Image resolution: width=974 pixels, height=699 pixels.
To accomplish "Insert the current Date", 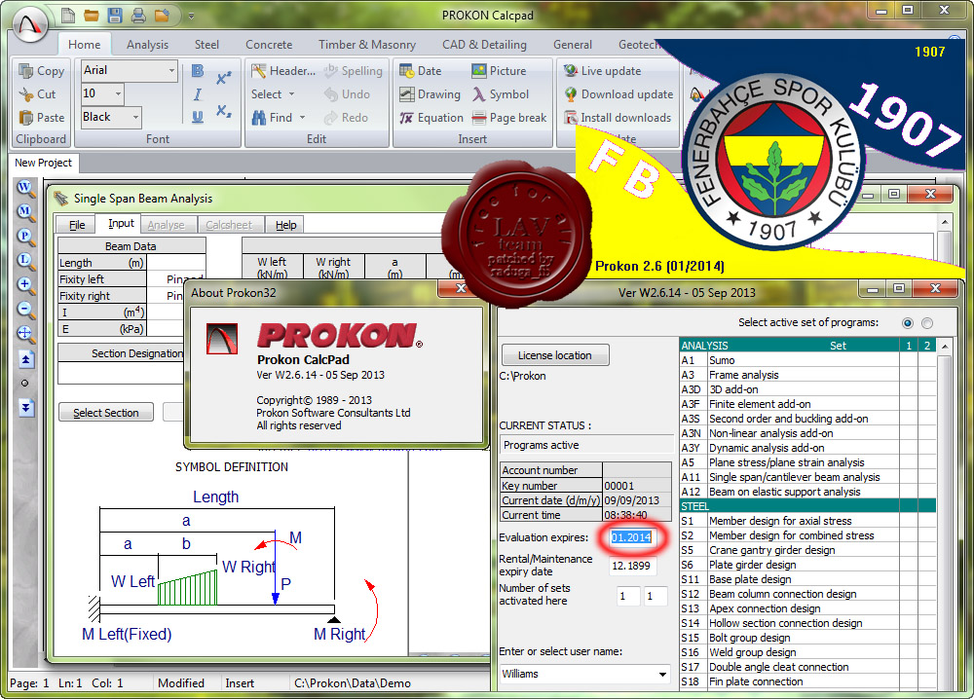I will coord(421,71).
